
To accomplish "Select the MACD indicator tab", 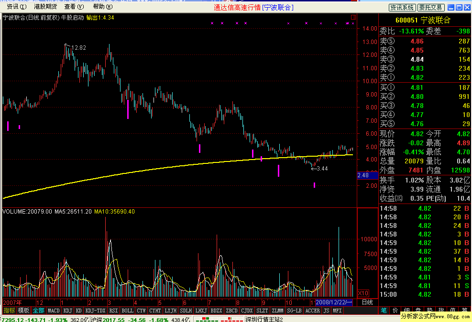I will point(54,311).
